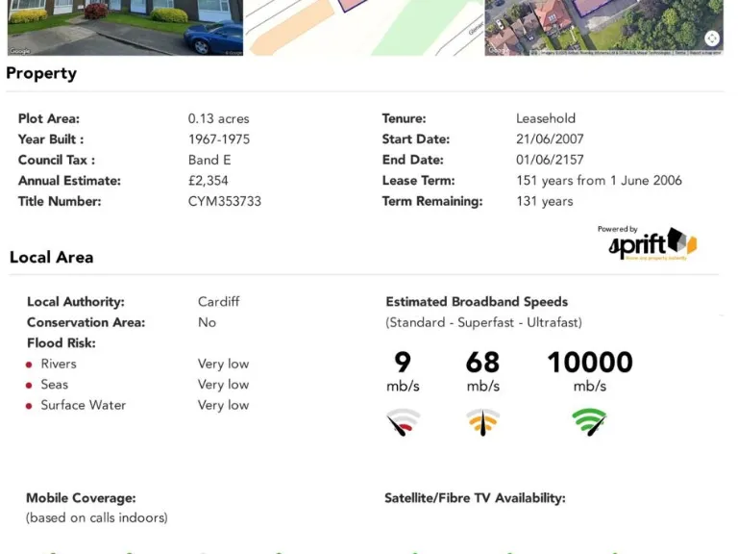Click the orange superfast broadband gauge icon

click(482, 421)
